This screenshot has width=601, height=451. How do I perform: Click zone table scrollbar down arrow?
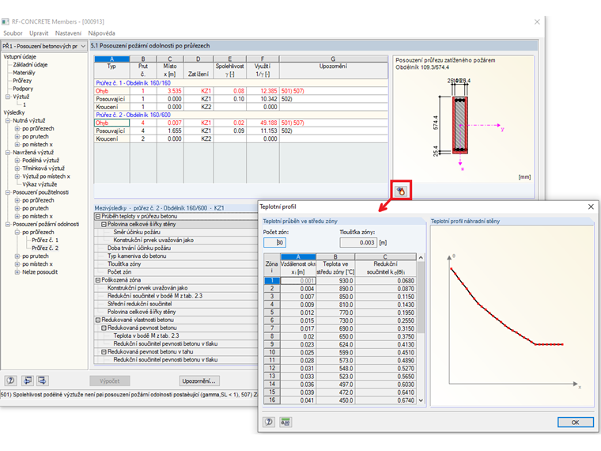pyautogui.click(x=421, y=400)
